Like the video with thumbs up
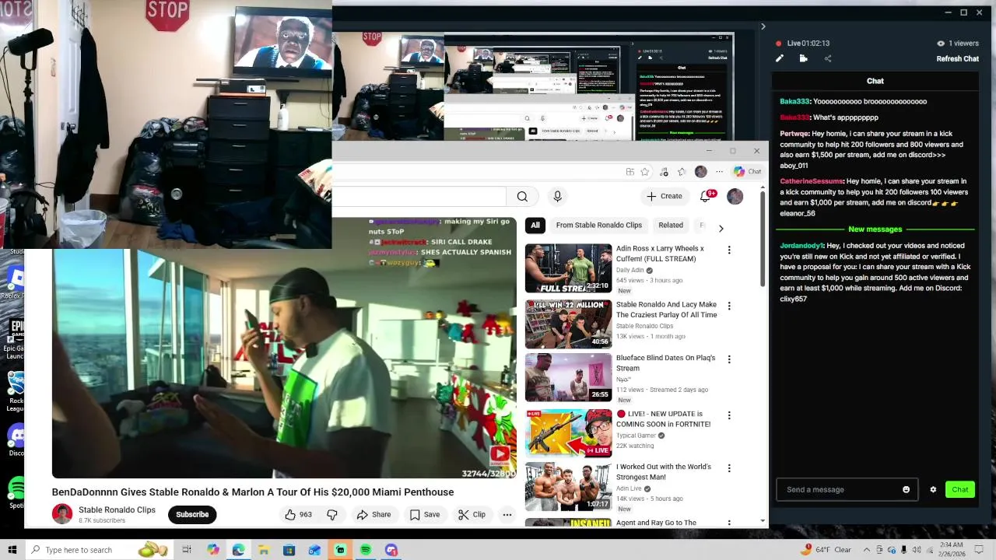 (x=298, y=514)
